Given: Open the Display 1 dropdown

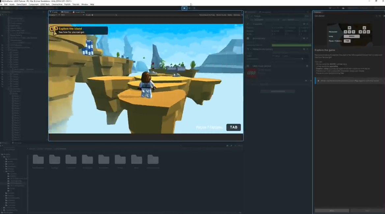Looking at the screenshot, I should pyautogui.click(x=54, y=15).
